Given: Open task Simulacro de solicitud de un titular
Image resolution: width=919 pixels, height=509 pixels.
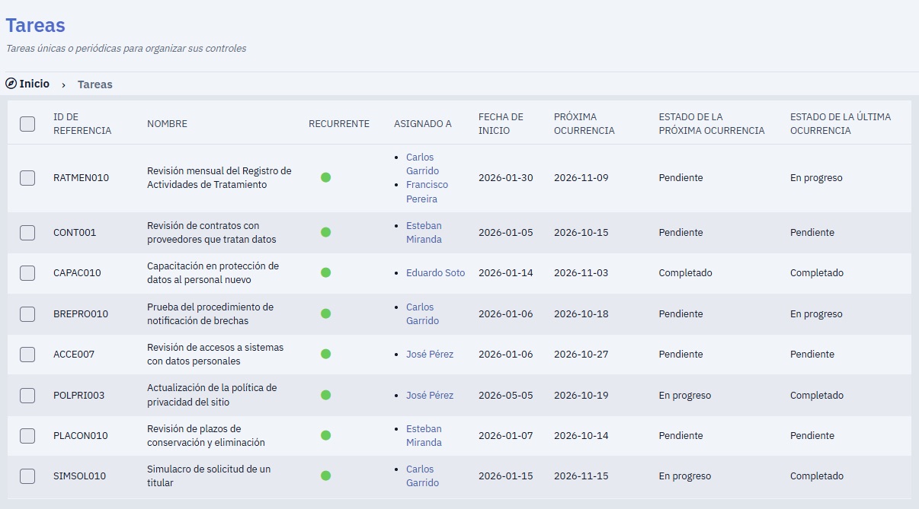Looking at the screenshot, I should click(209, 476).
